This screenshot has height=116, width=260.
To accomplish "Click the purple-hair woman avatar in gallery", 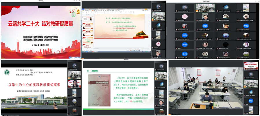I will coord(246,45).
